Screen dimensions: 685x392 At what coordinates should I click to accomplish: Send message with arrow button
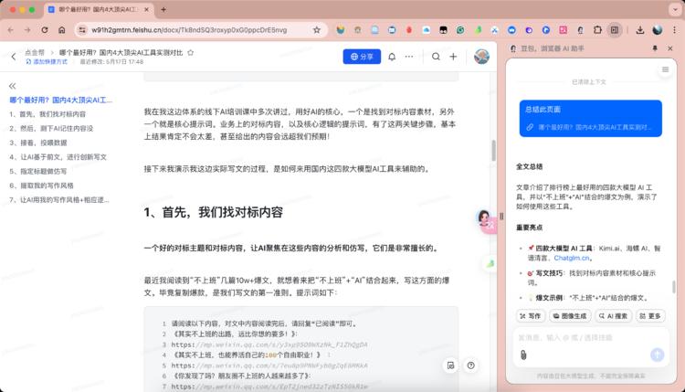657,355
